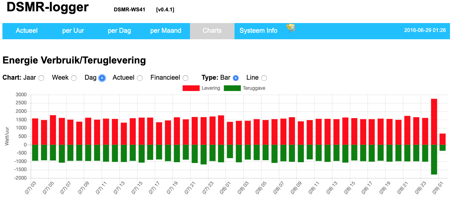The height and width of the screenshot is (199, 452).
Task: Click the date-time stamp in navbar
Action: (x=425, y=30)
